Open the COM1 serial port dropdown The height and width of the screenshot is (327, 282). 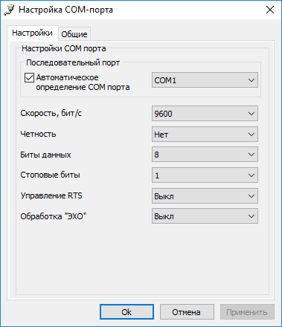click(205, 80)
